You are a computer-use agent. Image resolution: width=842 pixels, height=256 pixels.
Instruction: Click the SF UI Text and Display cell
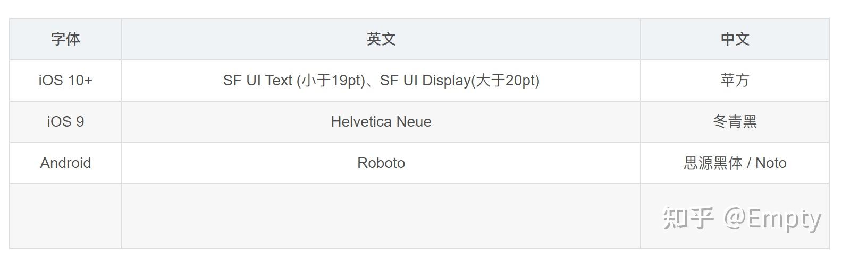pyautogui.click(x=381, y=81)
